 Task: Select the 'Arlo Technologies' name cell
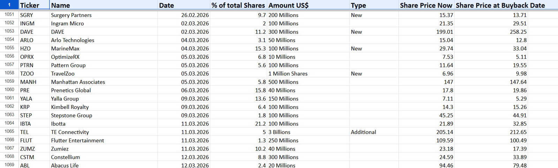pyautogui.click(x=104, y=40)
